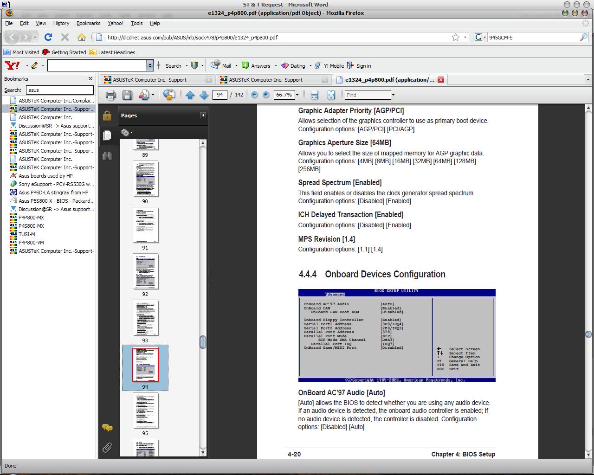Switch to second ASUSTeK Computer Inc.-Support tab

tap(273, 80)
